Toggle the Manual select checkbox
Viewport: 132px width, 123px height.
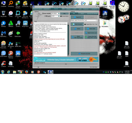coord(61,16)
